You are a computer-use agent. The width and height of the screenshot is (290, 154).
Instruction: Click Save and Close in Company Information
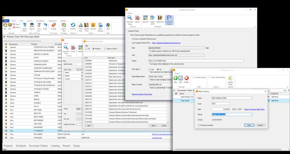(130, 20)
